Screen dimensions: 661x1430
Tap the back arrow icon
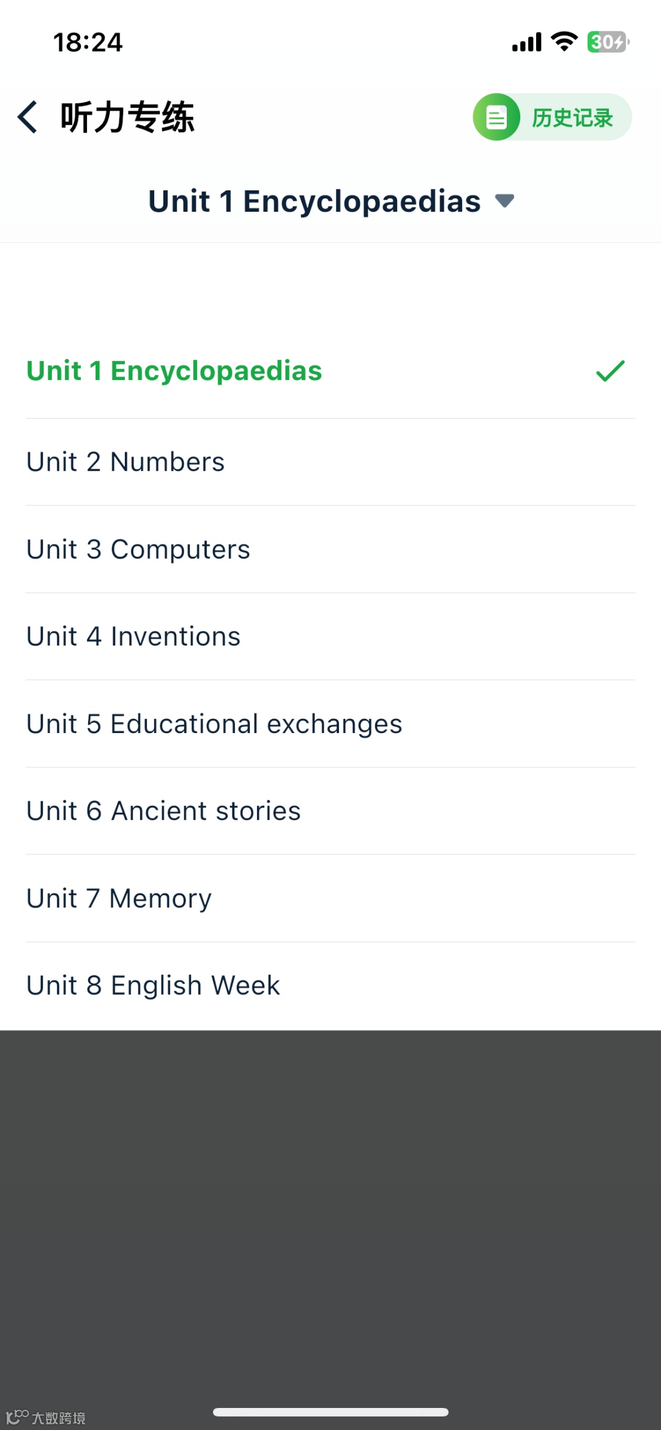click(x=28, y=117)
